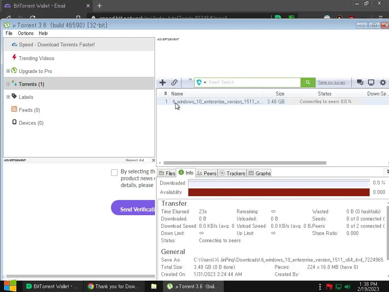Switch to the Info tab
The height and width of the screenshot is (292, 389).
point(186,173)
